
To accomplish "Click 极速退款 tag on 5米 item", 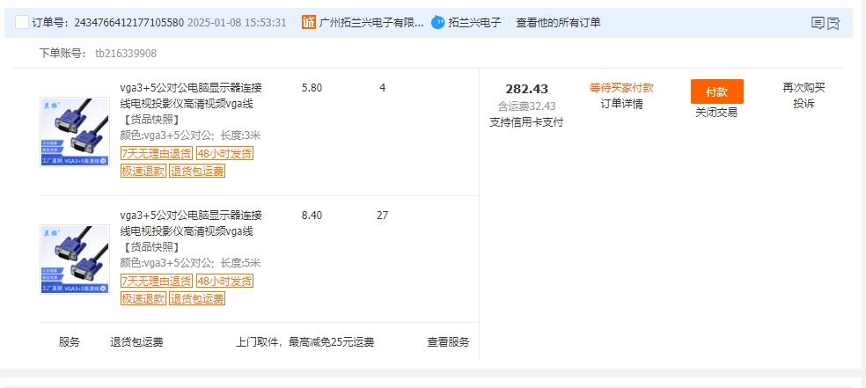I will point(143,298).
